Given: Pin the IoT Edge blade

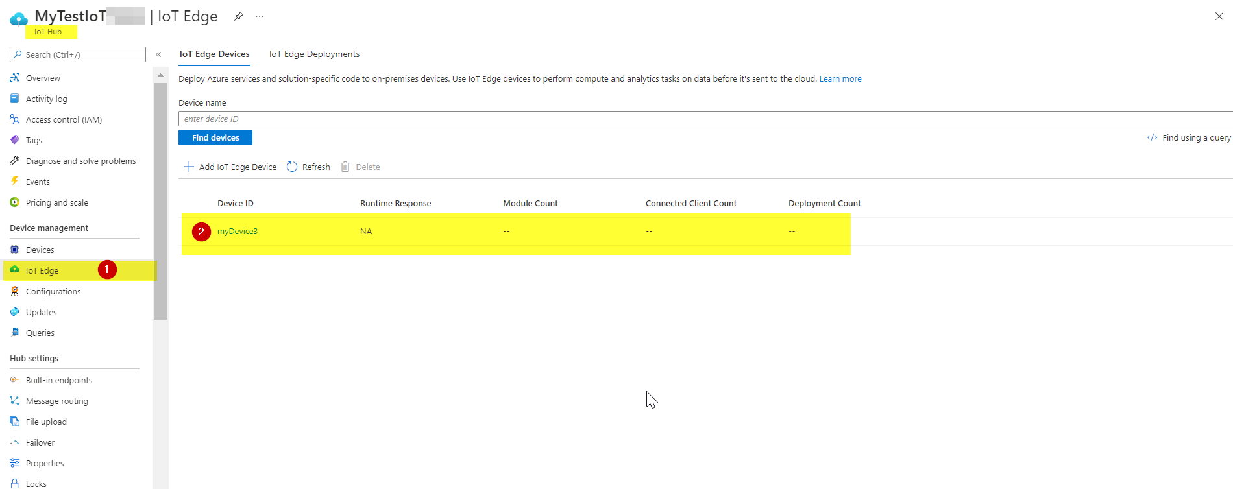Looking at the screenshot, I should point(239,16).
